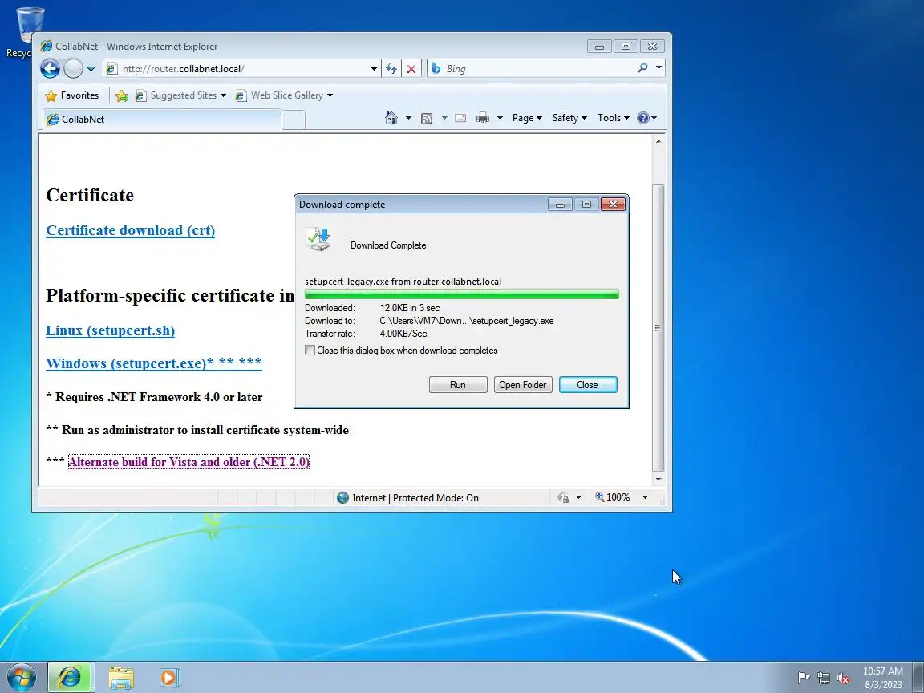Open Linux (setupcert.sh) link
The height and width of the screenshot is (693, 924).
110,330
